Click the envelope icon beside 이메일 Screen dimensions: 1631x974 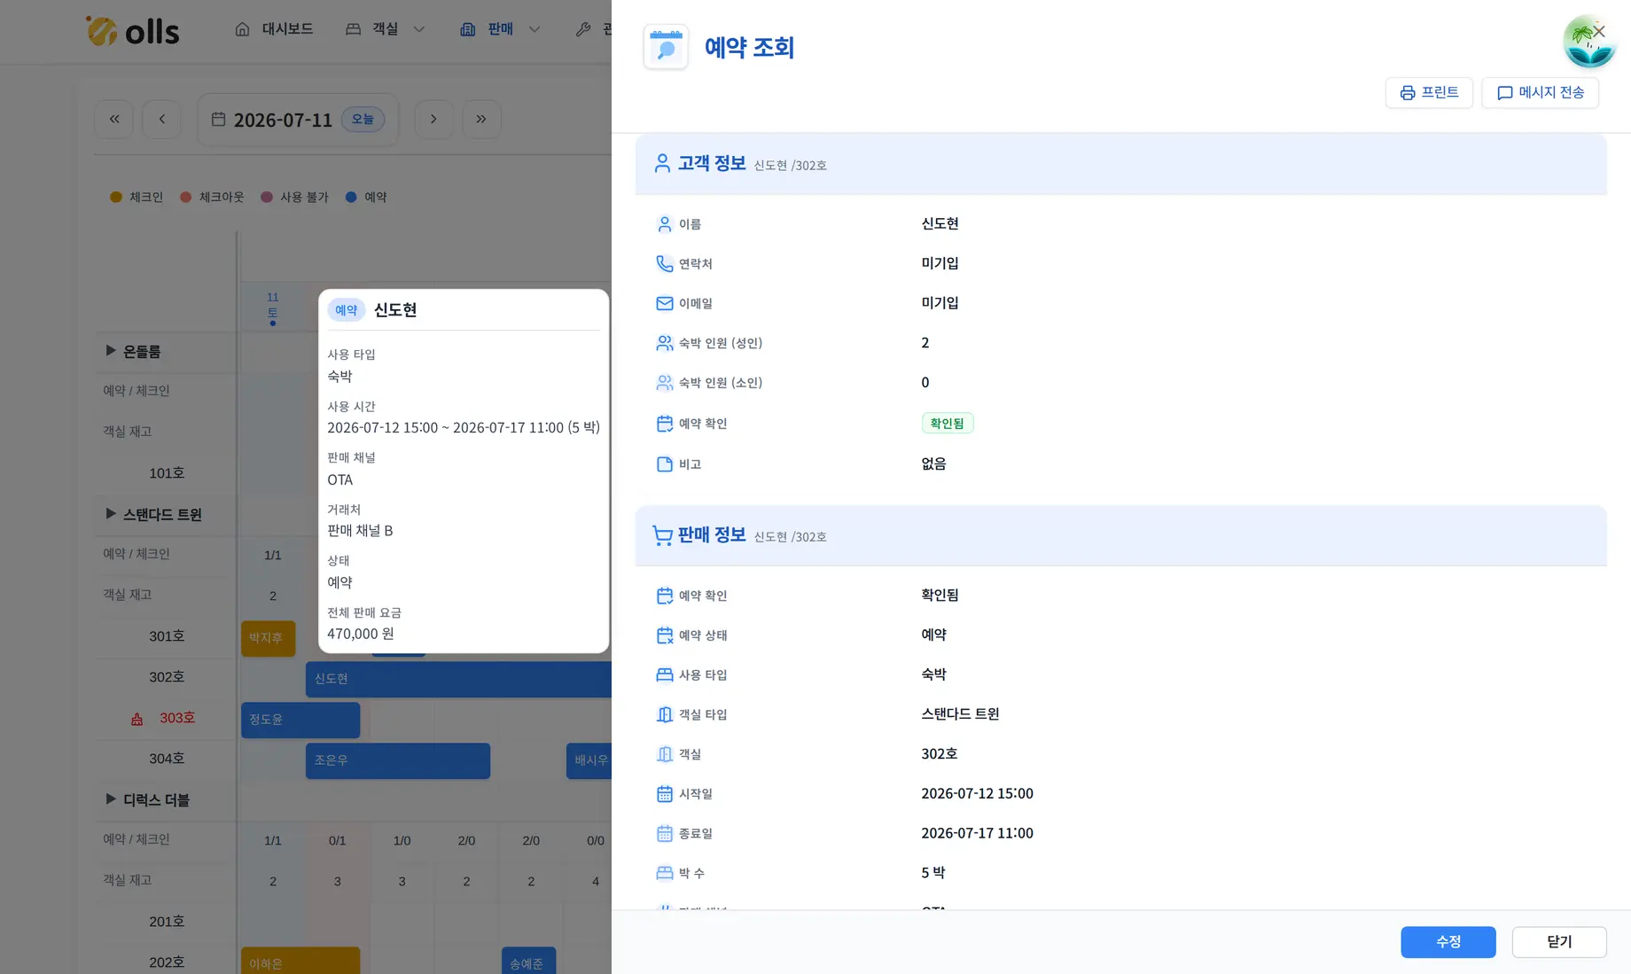(665, 303)
